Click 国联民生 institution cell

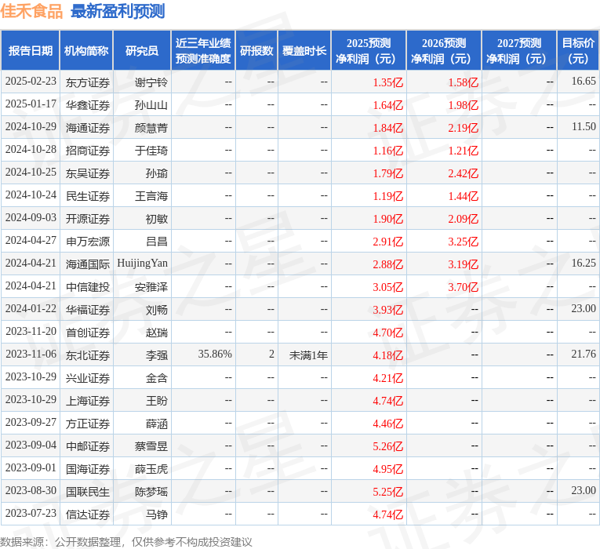pos(88,492)
